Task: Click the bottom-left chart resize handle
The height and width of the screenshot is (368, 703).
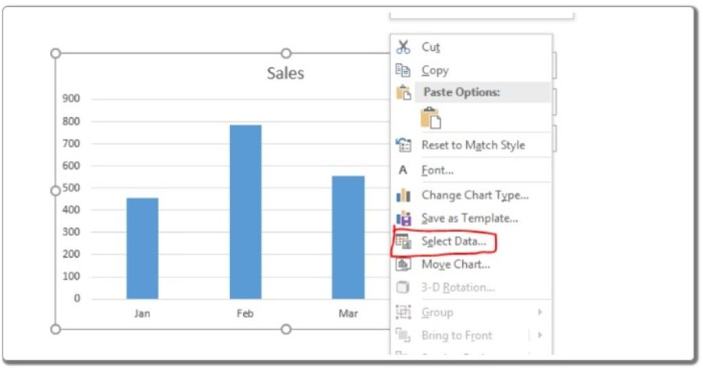Action: (55, 330)
